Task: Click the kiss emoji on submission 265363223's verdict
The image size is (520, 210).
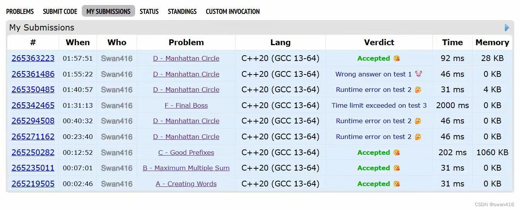Action: 396,59
